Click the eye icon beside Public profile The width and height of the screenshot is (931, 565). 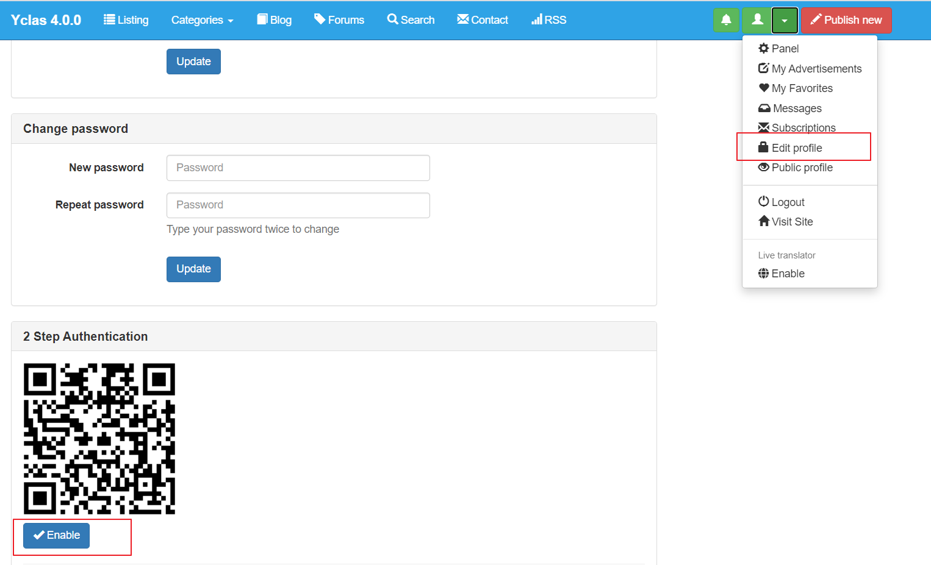764,167
